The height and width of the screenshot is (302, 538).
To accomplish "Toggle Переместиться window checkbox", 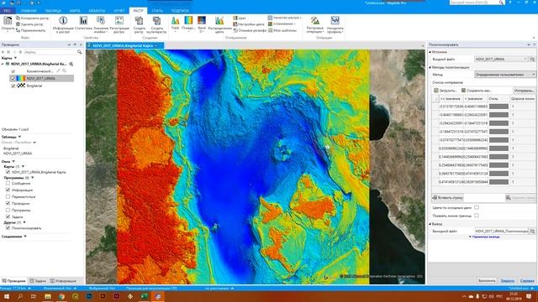I will (8, 197).
